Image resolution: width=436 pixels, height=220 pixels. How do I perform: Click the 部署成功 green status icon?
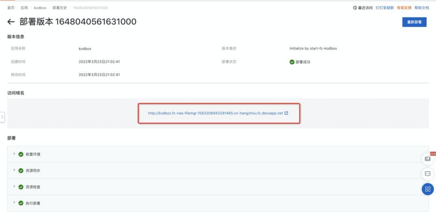(292, 62)
